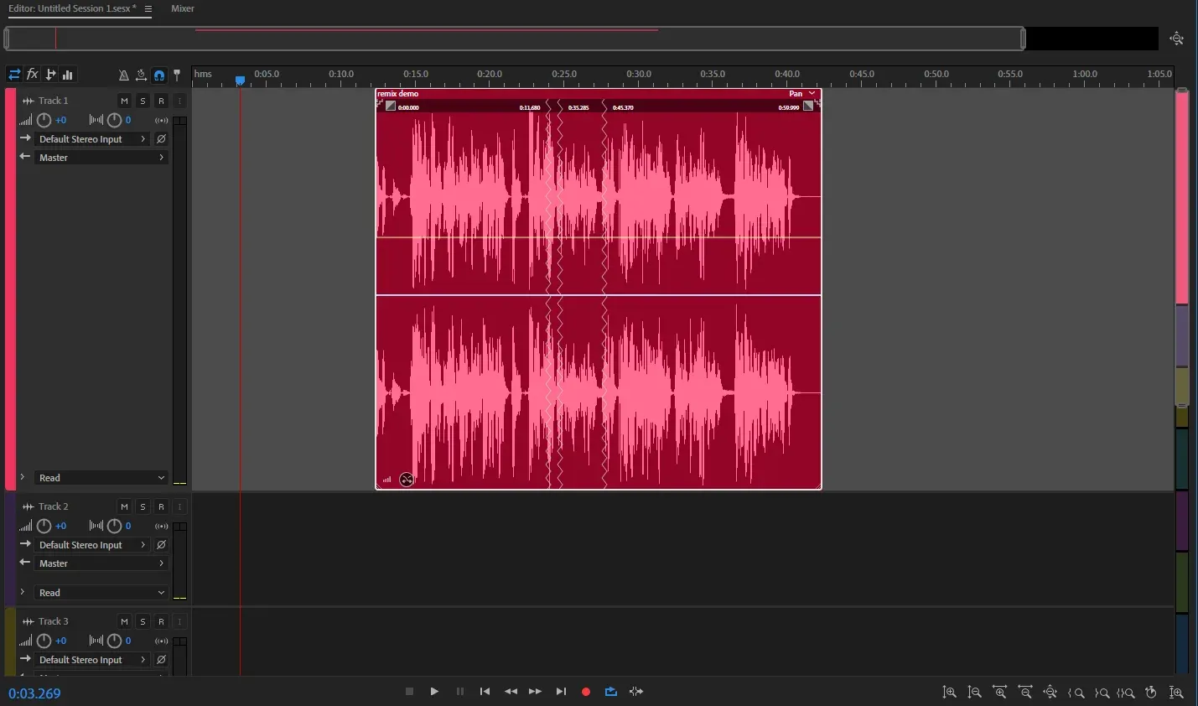This screenshot has height=706, width=1198.
Task: Click Zoom Out Time icon
Action: tap(1025, 693)
